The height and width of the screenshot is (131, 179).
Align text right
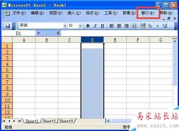pos(126,26)
